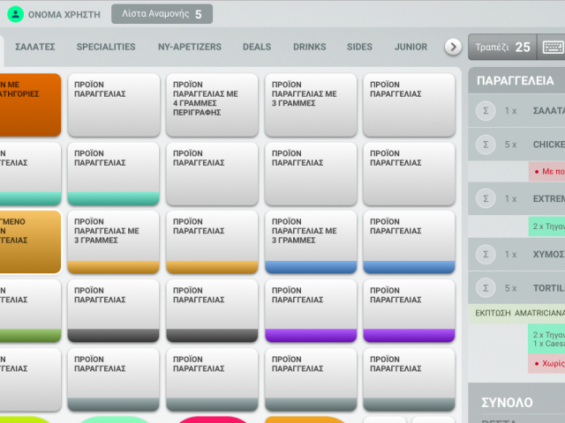Click the red 'Χωρίς' modifier note
Viewport: 565px width, 423px height.
tap(547, 364)
